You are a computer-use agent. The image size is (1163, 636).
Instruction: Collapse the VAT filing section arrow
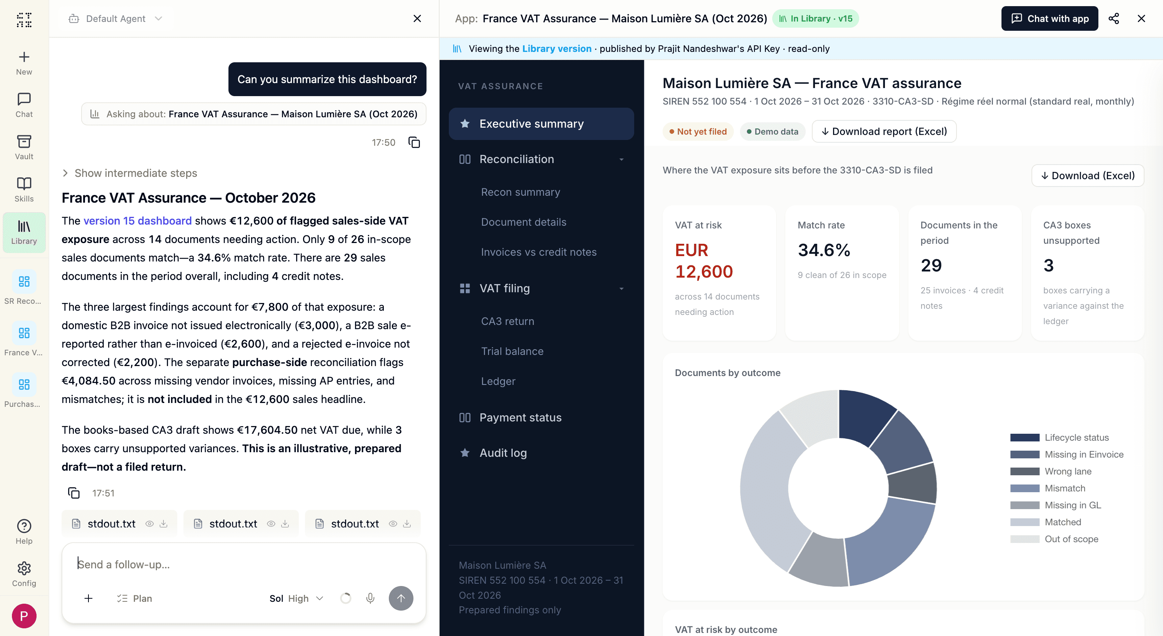coord(621,288)
